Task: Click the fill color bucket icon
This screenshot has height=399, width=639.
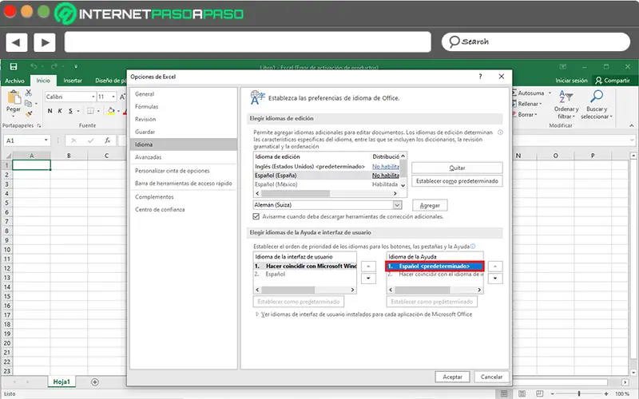Action: click(111, 111)
